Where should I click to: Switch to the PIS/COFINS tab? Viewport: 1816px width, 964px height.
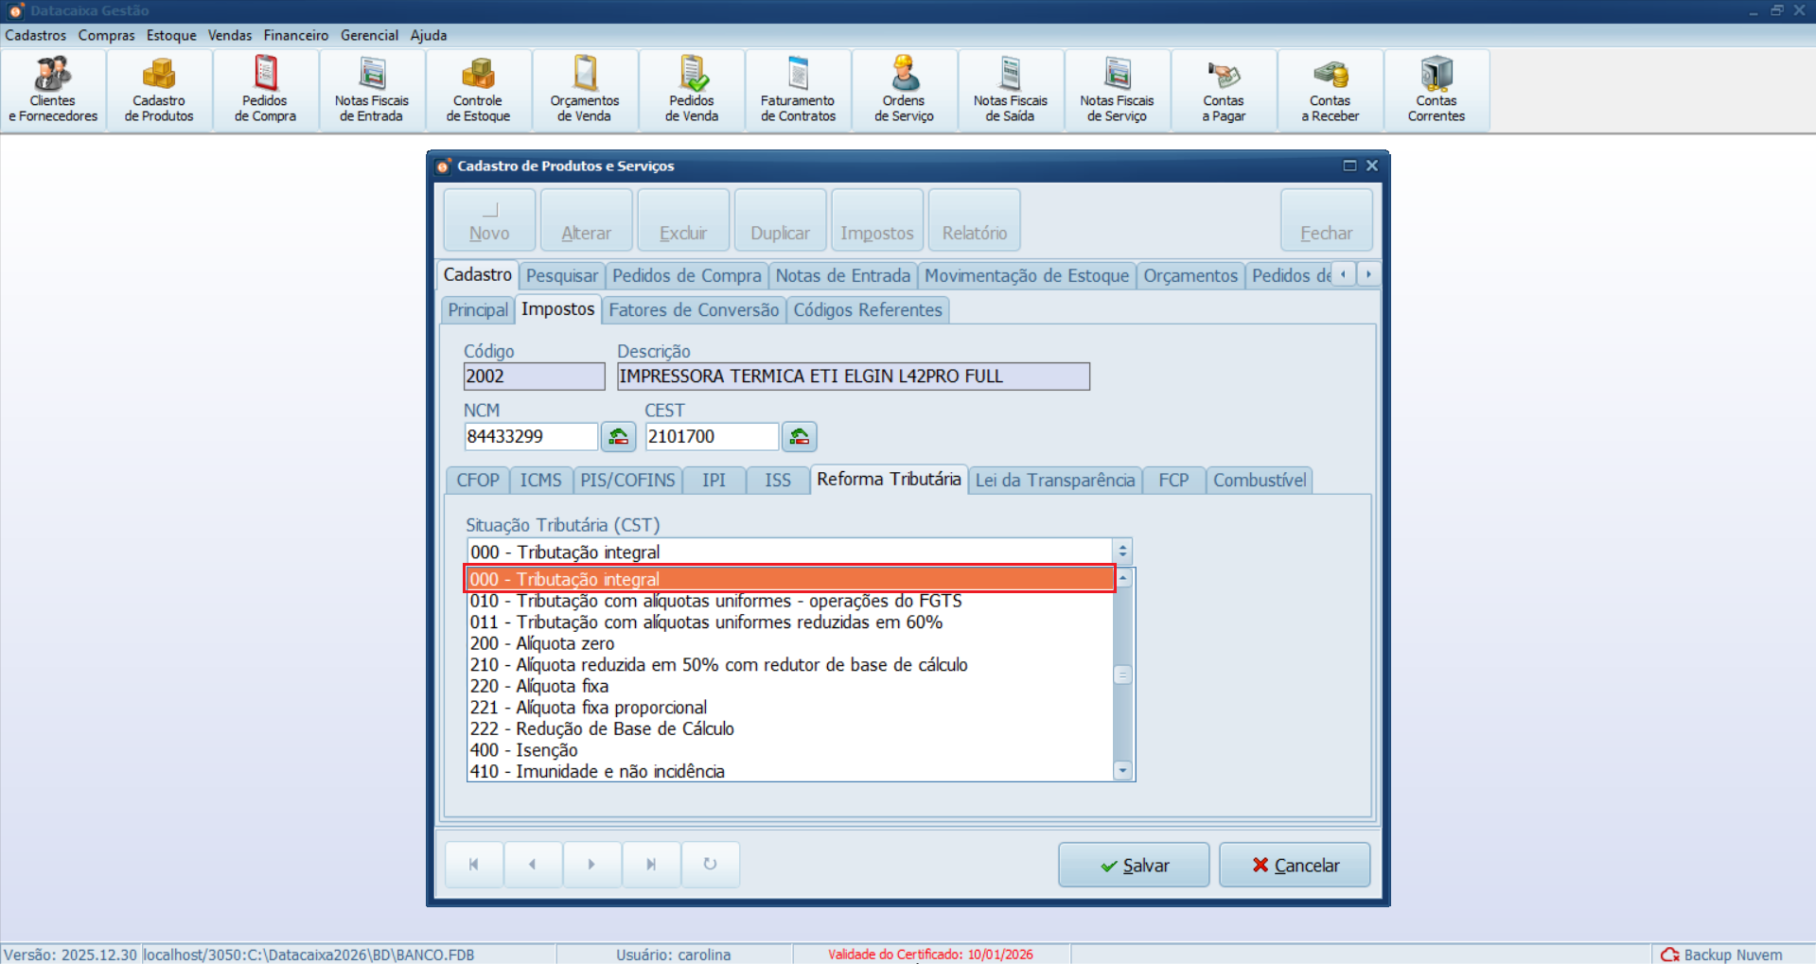(627, 481)
